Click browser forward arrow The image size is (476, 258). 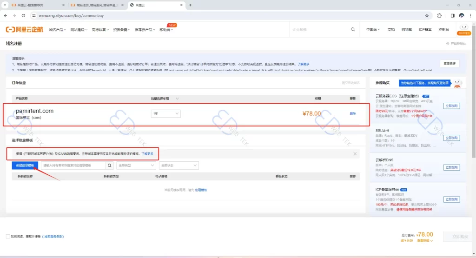click(14, 15)
